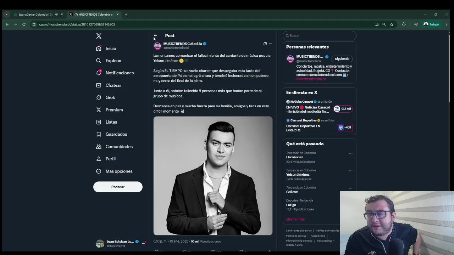
Task: Click the Listas icon in sidebar
Action: [99, 122]
